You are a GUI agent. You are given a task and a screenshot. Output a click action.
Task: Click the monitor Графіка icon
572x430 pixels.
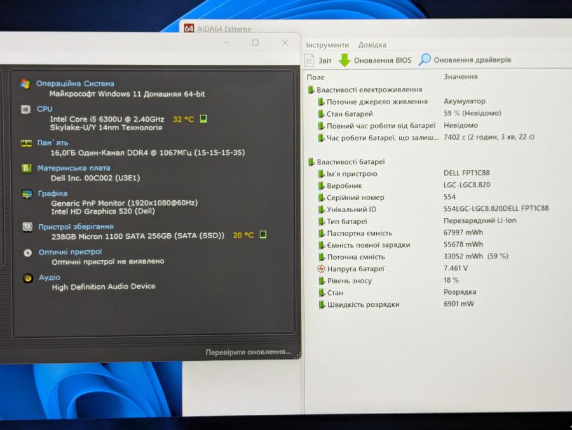27,194
